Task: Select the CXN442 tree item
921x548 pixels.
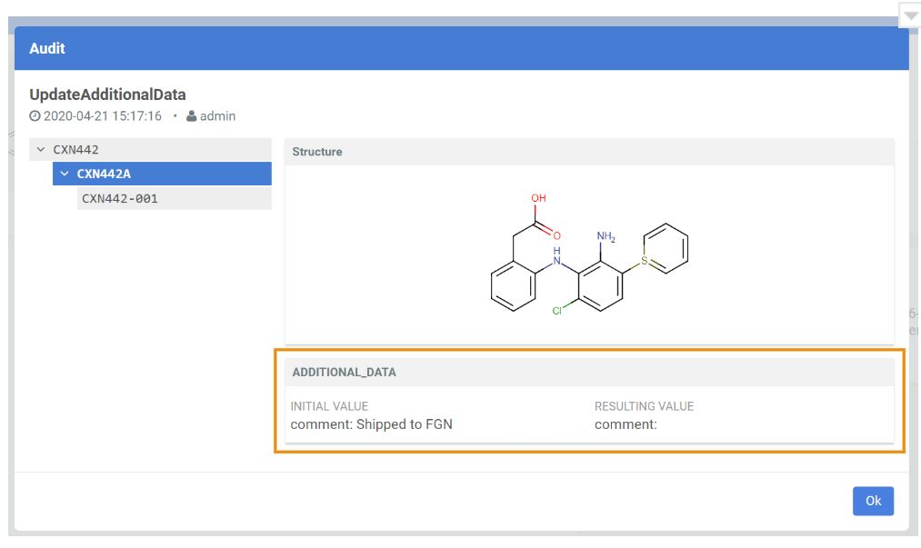Action: [76, 149]
